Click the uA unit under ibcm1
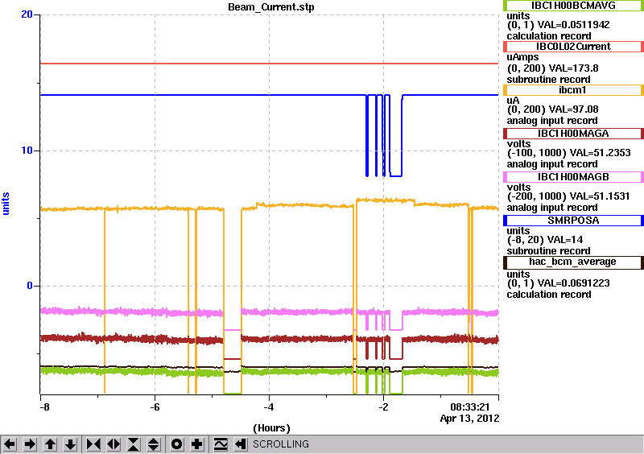This screenshot has width=644, height=454. [513, 101]
